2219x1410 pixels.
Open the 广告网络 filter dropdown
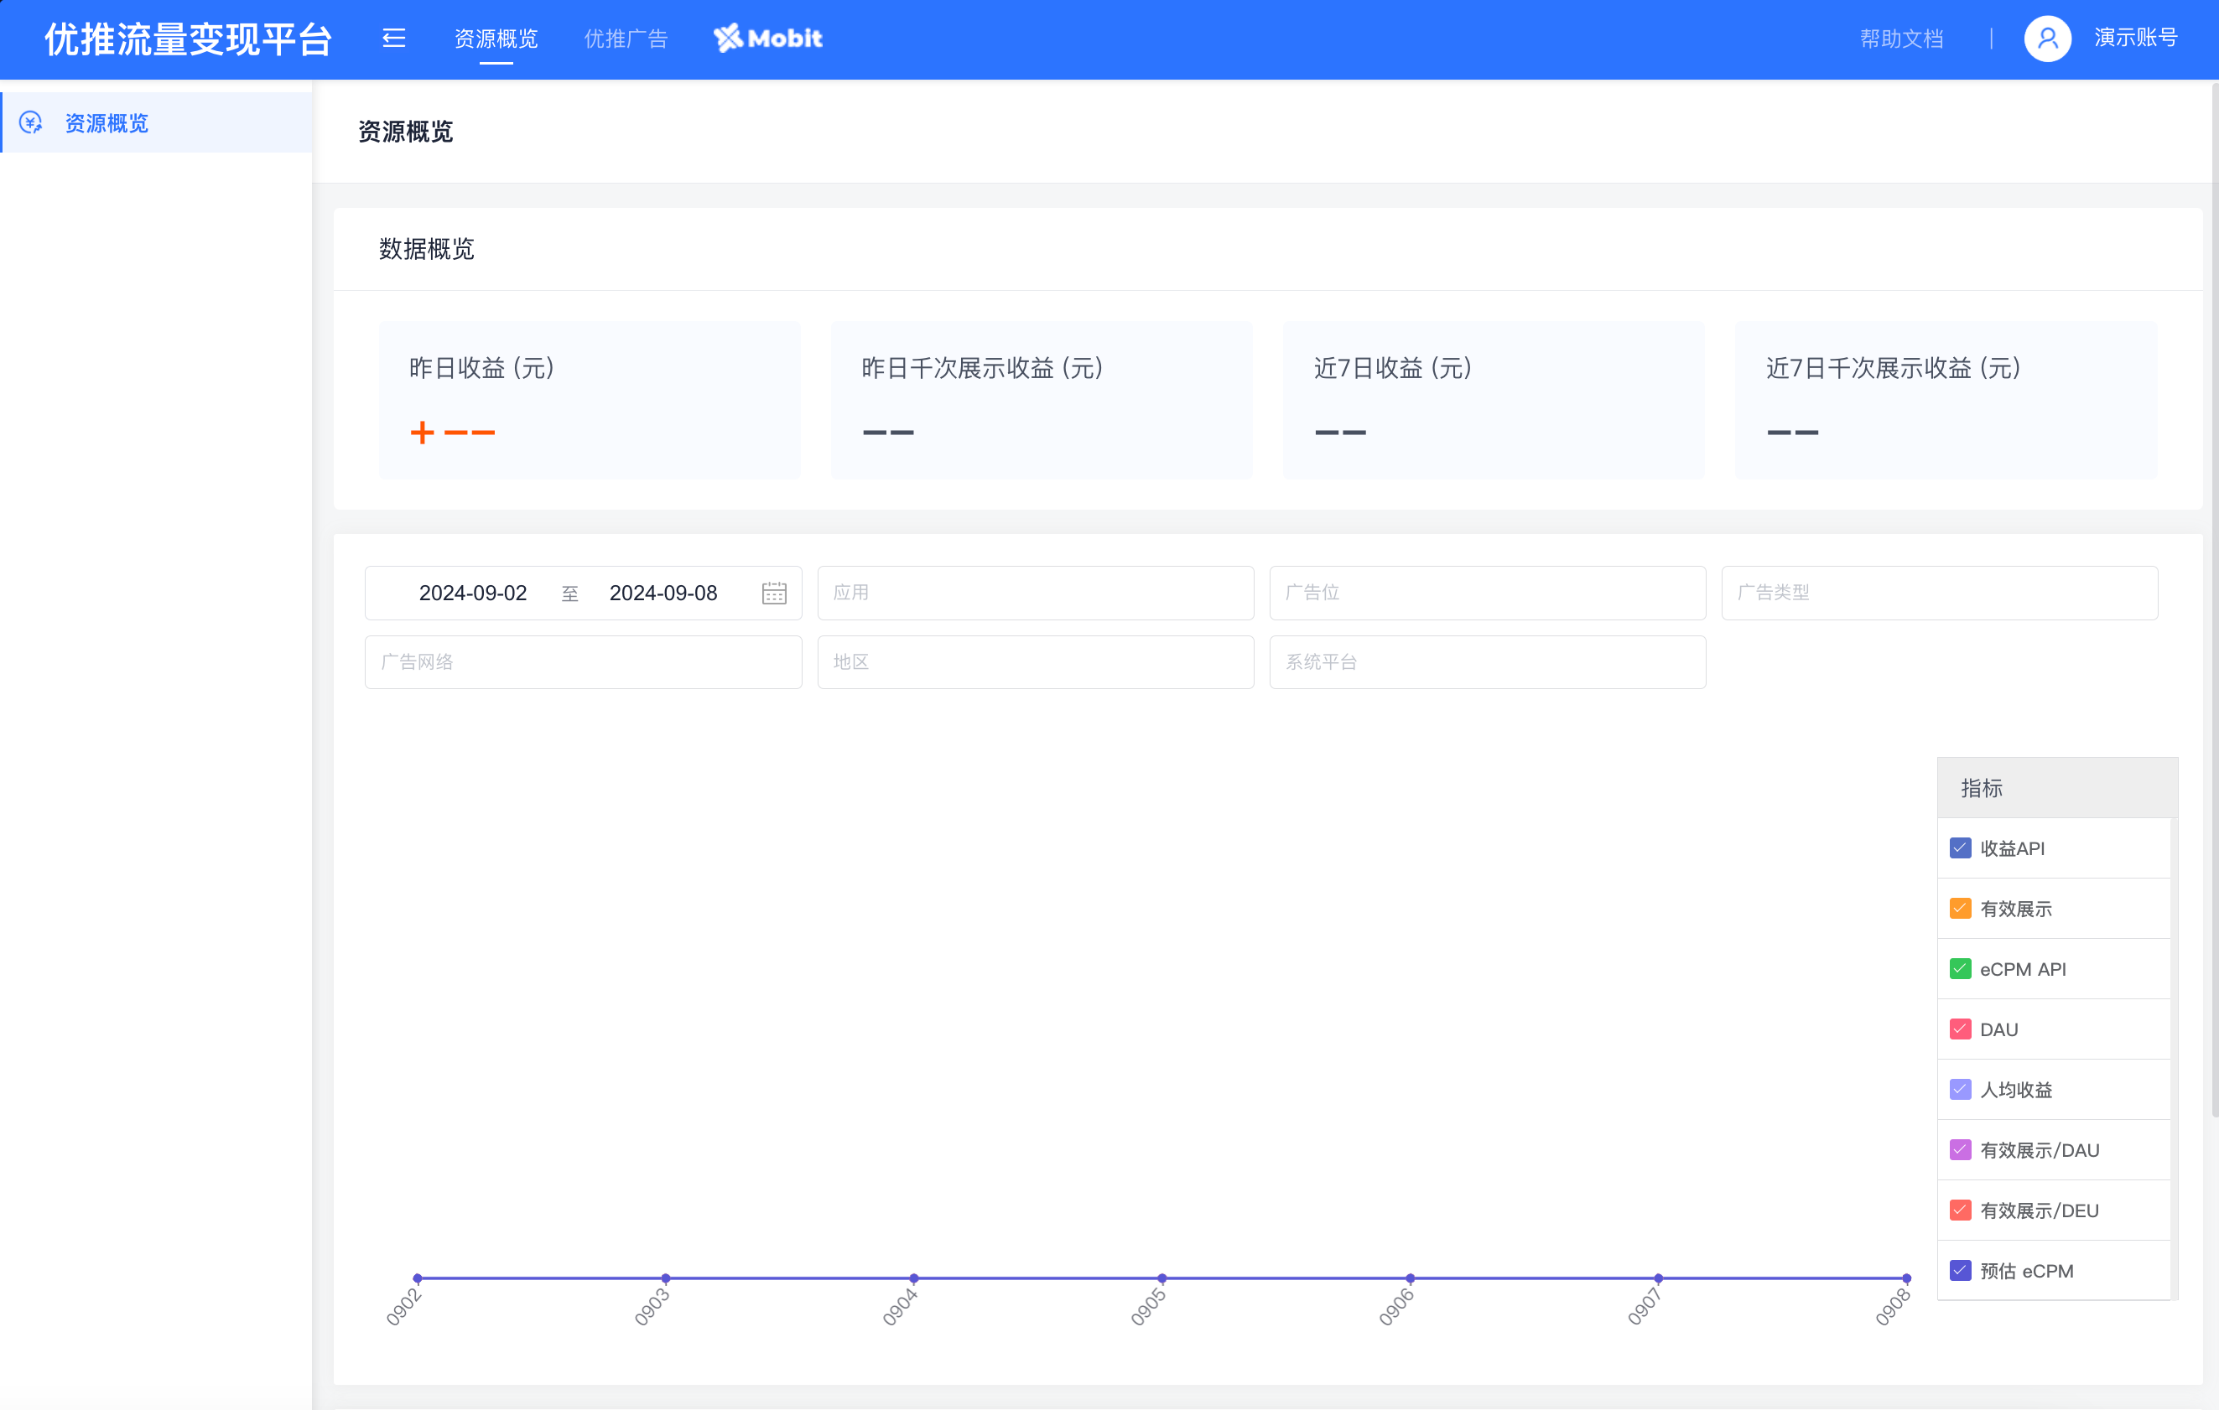click(584, 661)
